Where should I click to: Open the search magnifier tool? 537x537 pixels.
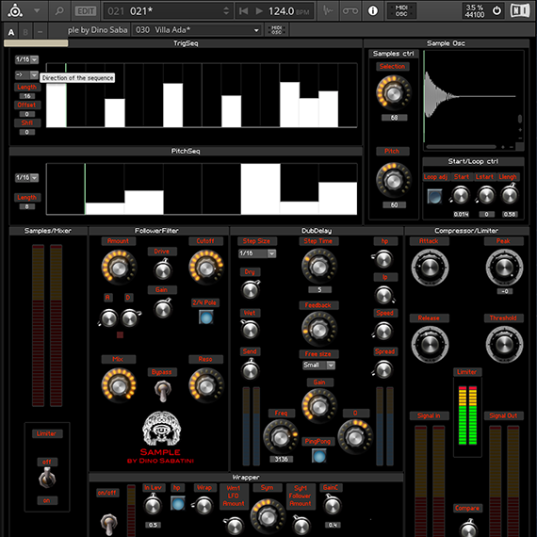(x=59, y=11)
